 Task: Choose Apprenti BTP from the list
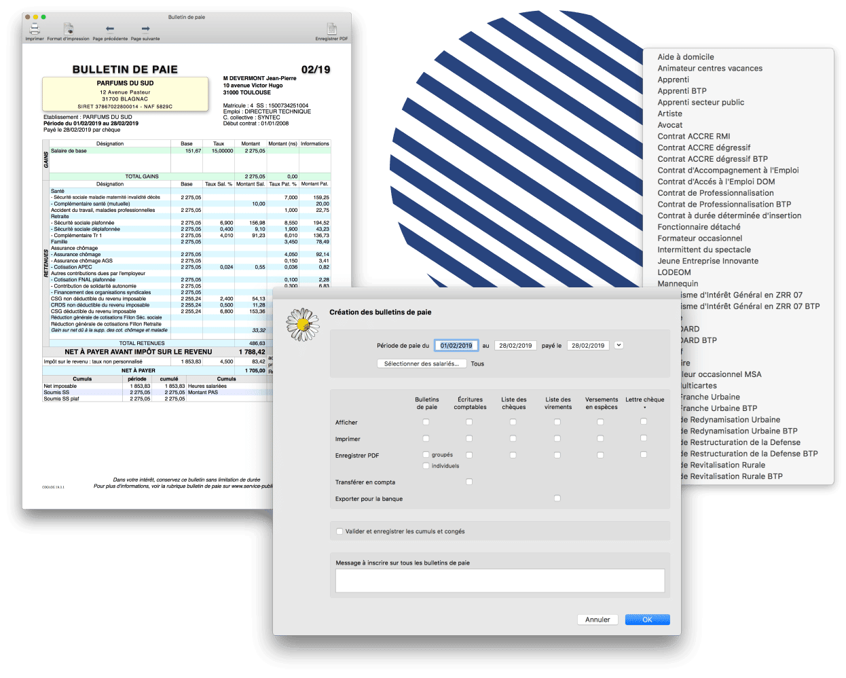(682, 91)
